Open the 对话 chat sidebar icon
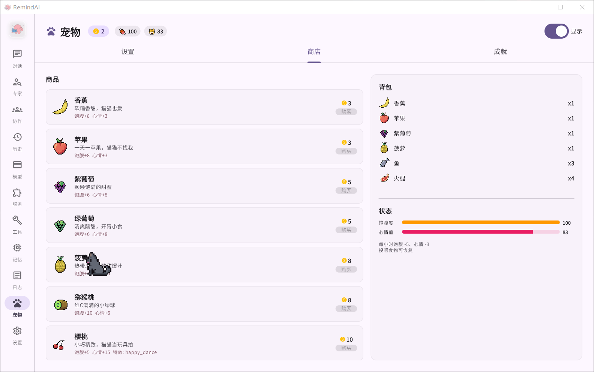594x372 pixels. tap(17, 54)
